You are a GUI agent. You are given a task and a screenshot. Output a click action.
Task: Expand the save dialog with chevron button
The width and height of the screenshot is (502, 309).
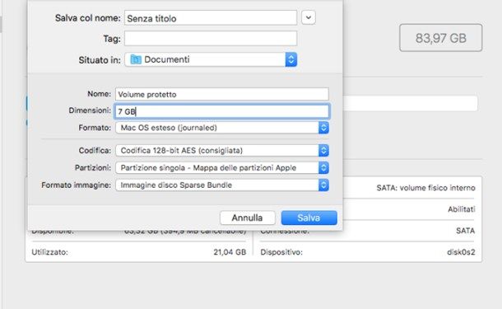(309, 17)
